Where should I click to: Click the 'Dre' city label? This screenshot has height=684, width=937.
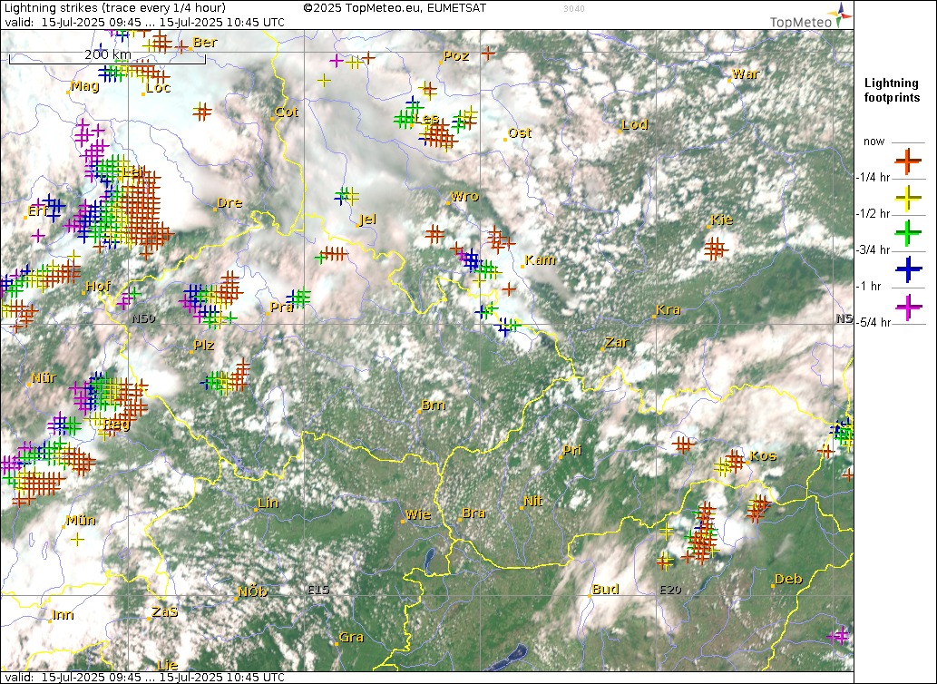point(230,203)
